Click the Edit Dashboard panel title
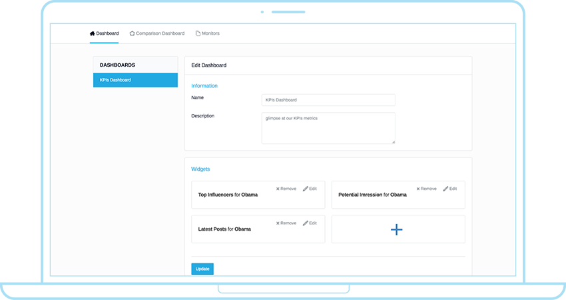 pyautogui.click(x=209, y=65)
